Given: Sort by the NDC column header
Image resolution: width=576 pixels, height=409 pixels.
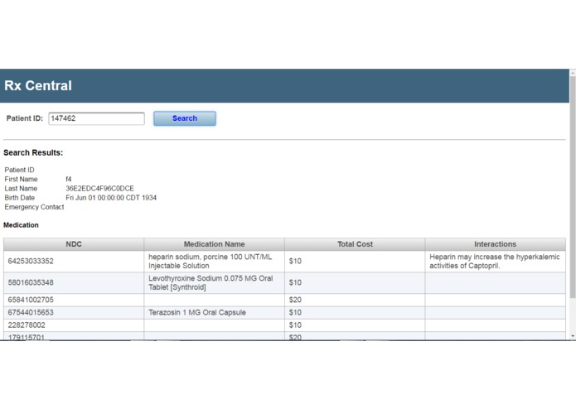Looking at the screenshot, I should pos(74,244).
